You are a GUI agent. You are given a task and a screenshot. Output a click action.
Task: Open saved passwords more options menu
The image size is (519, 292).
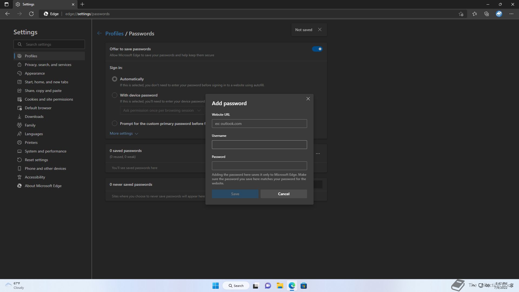[x=318, y=154]
